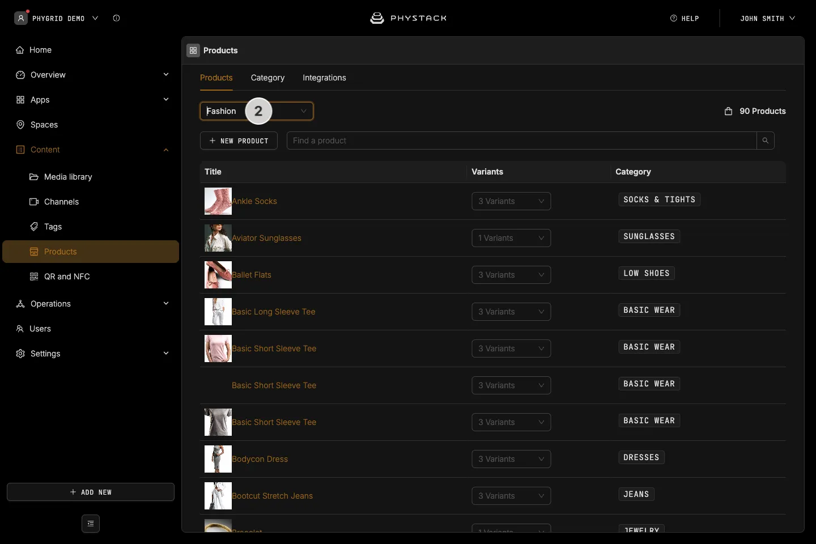Open the Home icon in sidebar

[x=20, y=50]
